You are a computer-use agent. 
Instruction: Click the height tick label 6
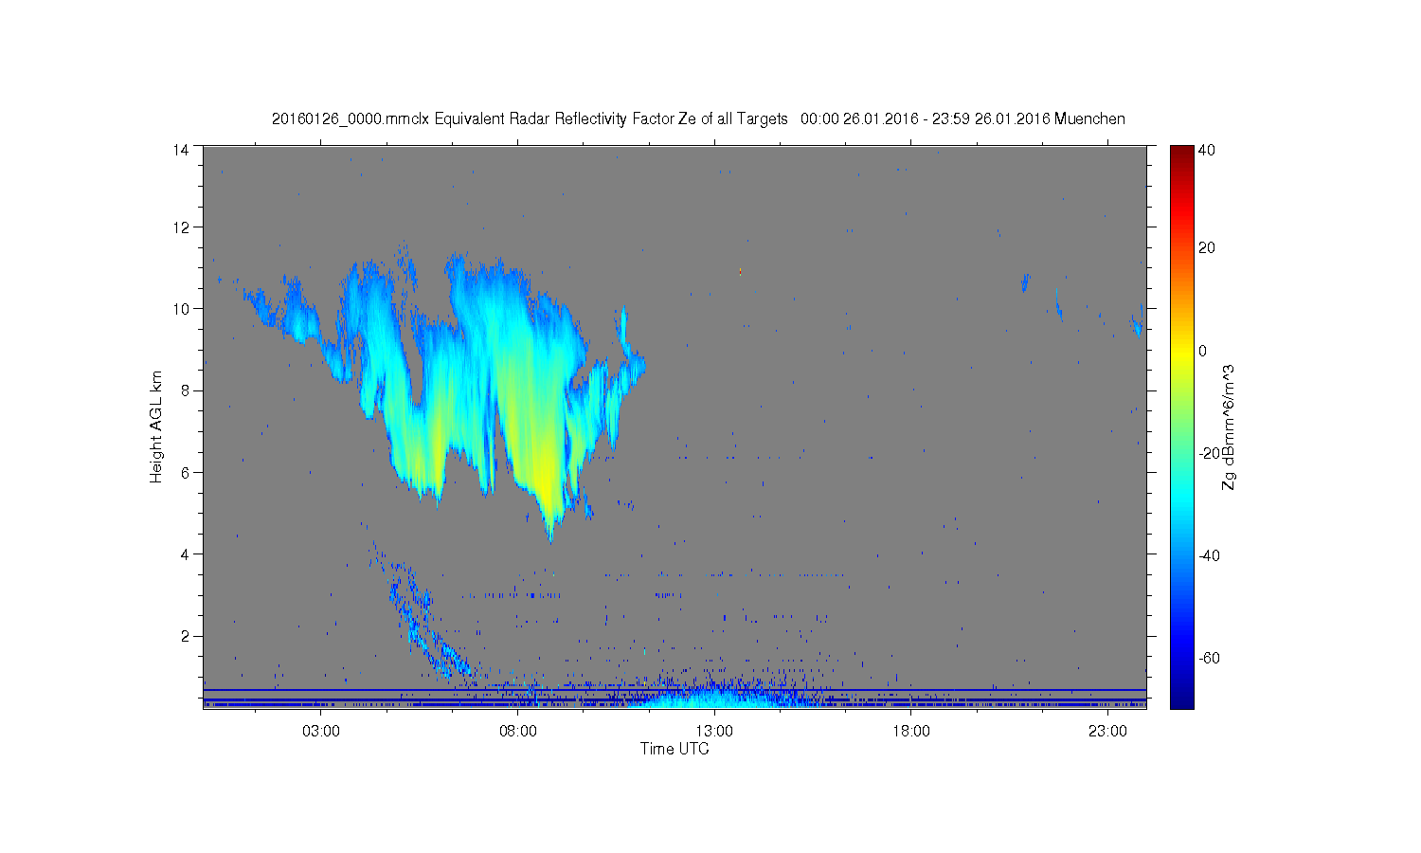185,472
